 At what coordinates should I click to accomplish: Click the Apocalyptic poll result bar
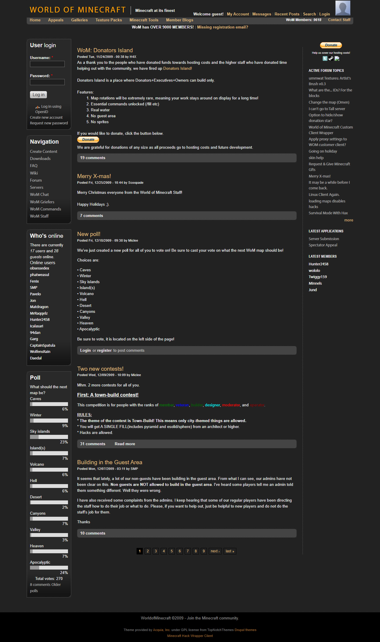[49, 568]
